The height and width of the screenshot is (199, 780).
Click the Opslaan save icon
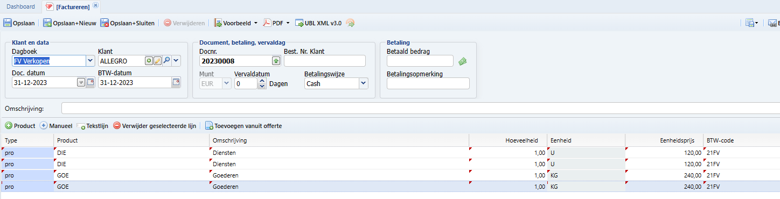pos(8,23)
